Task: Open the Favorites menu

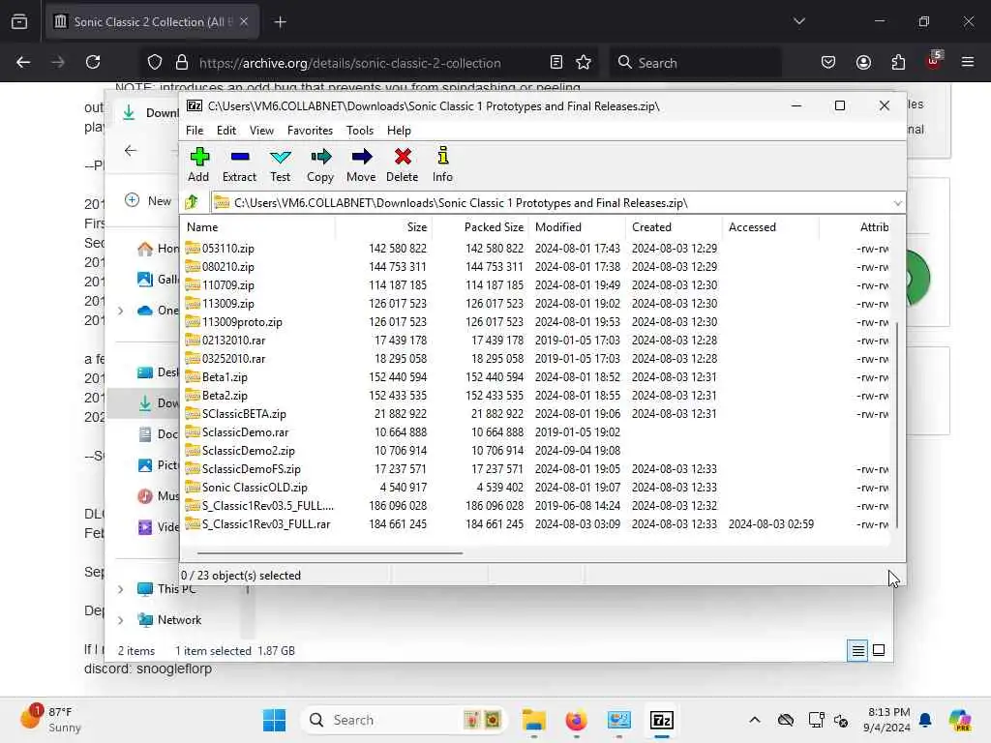Action: click(310, 131)
